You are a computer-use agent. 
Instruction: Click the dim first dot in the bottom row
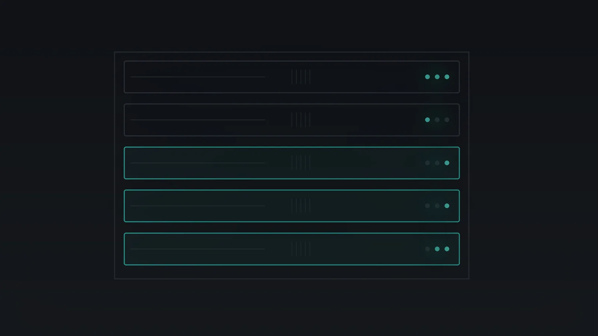tap(427, 249)
